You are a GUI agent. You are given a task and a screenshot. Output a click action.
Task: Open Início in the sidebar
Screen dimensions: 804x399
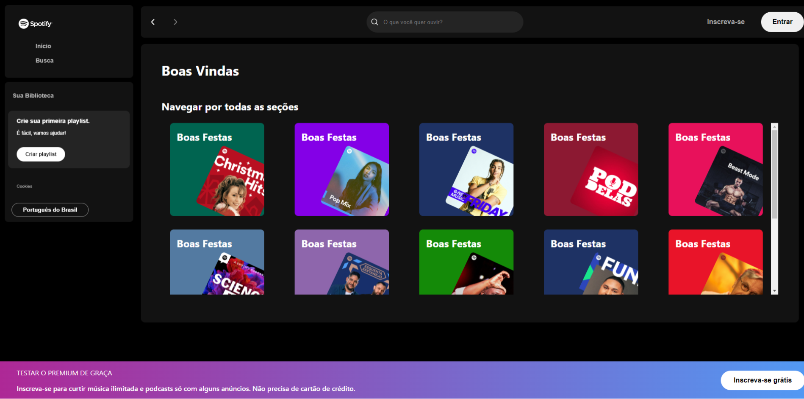tap(43, 46)
